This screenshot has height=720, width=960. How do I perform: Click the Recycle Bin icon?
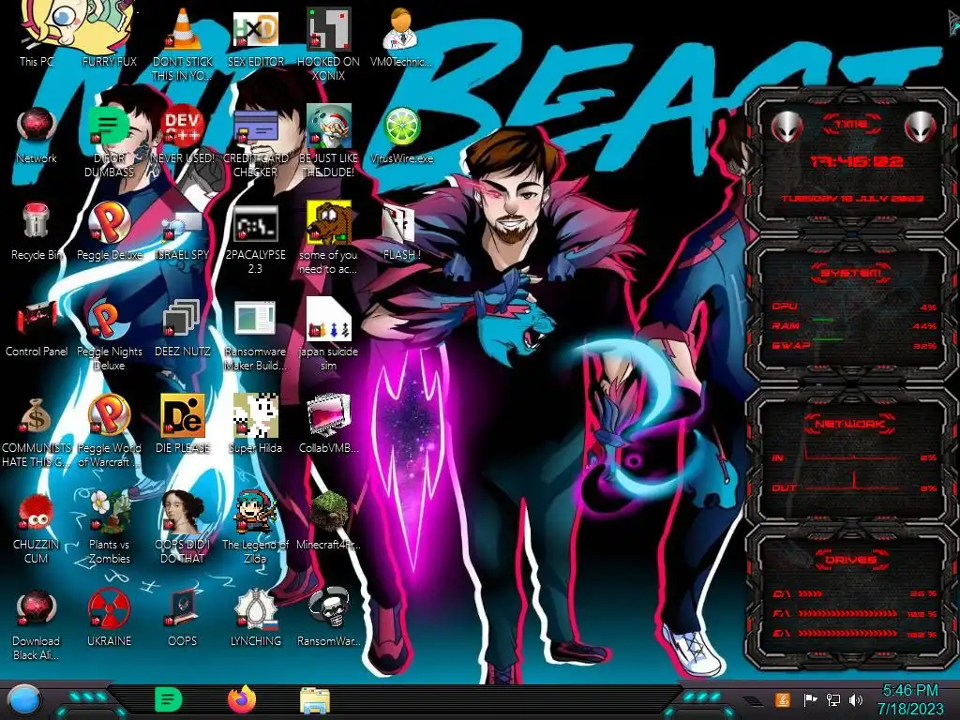37,232
